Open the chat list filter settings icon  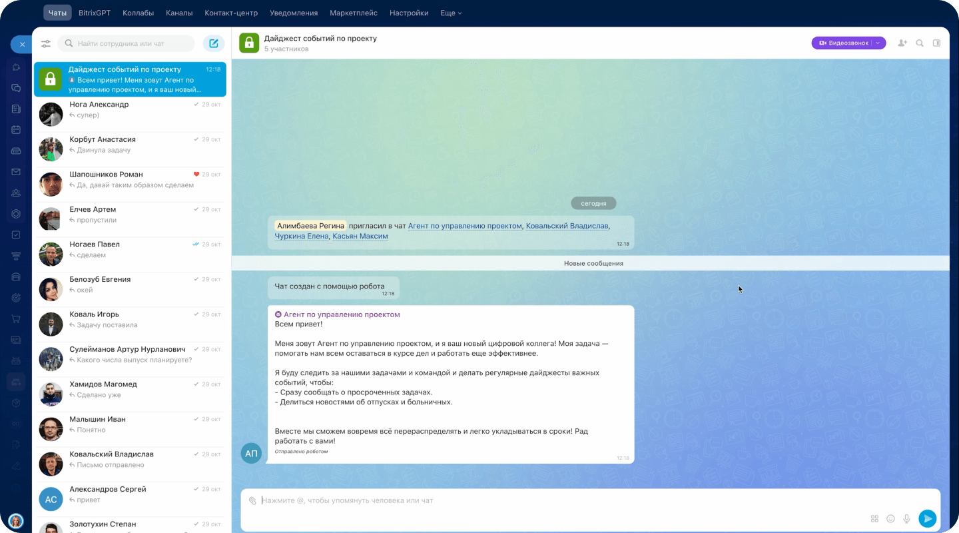(46, 44)
